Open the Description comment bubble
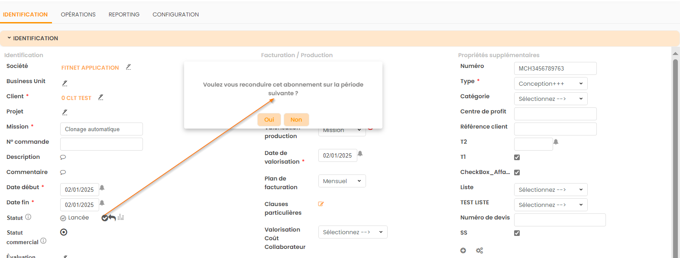 click(x=63, y=157)
